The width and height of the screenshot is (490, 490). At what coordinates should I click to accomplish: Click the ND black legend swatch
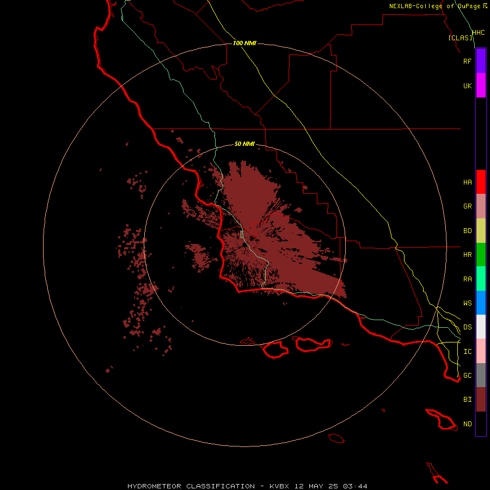click(x=481, y=424)
